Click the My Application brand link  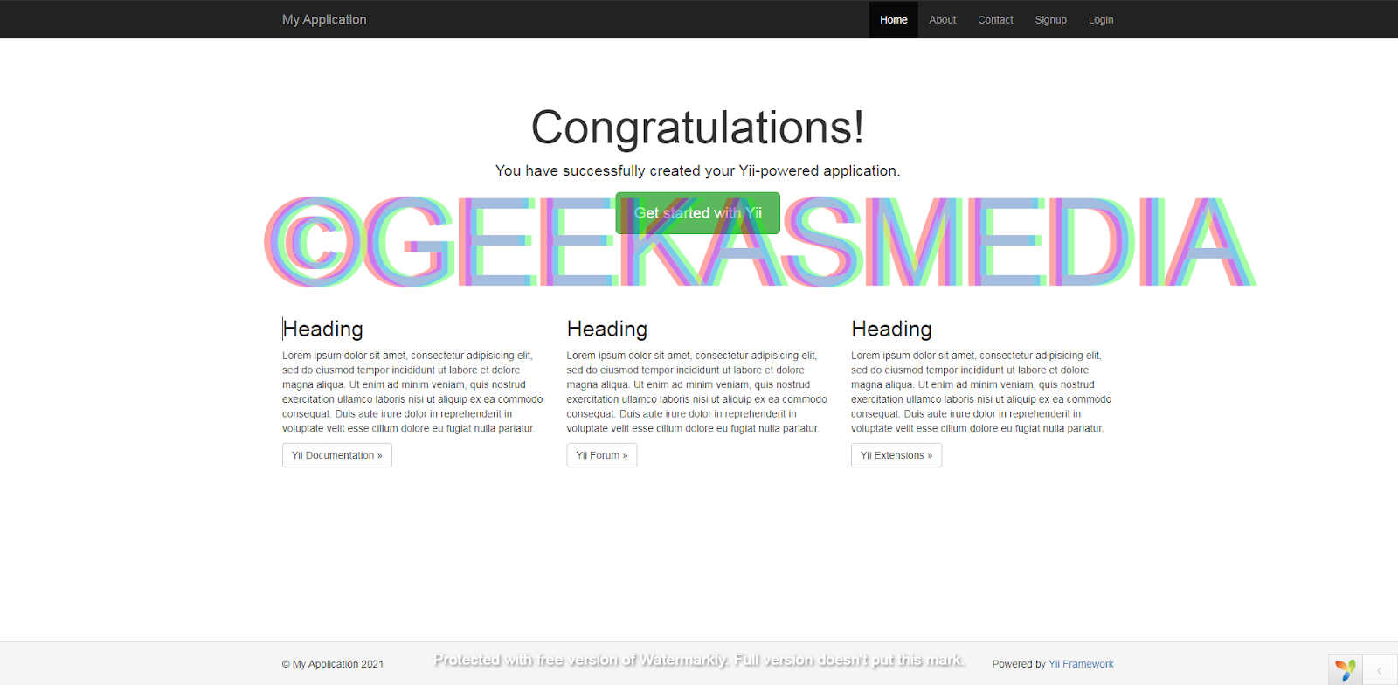tap(324, 19)
